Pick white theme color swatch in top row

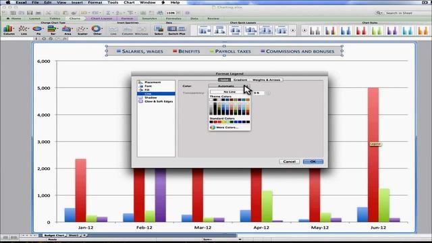coord(211,100)
